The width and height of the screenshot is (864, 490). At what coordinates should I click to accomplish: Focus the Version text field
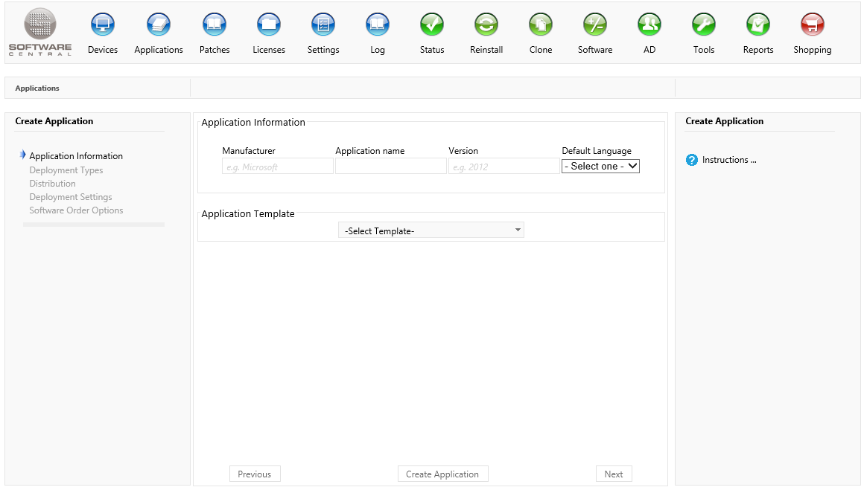click(x=504, y=167)
